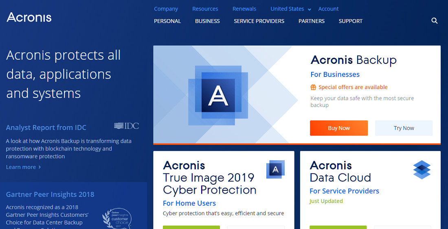This screenshot has width=448, height=229.
Task: Open Analyst Report from IDC heading
Action: tap(46, 127)
